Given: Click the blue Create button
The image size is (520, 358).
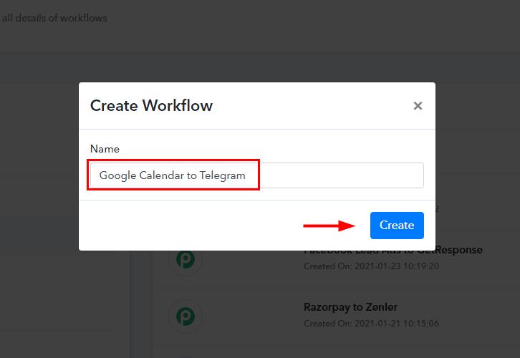Looking at the screenshot, I should click(397, 226).
